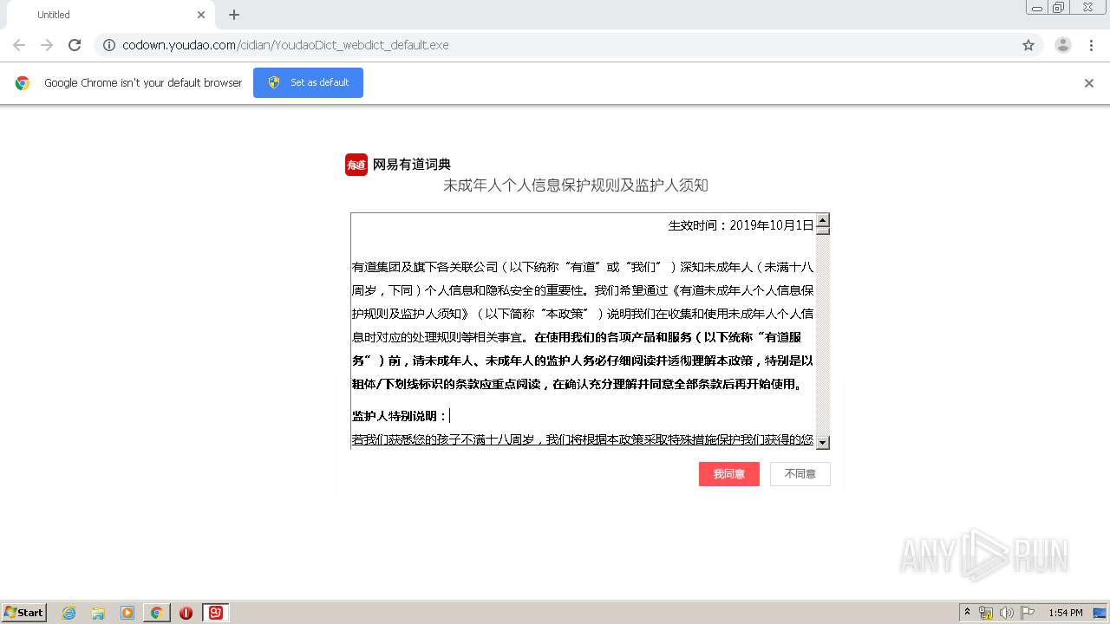This screenshot has height=624, width=1110.
Task: Open the Windows Start menu
Action: [x=24, y=613]
